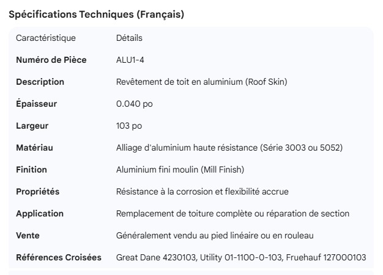Click the 'Aluminium fini moulin (Mill Finish)' text
This screenshot has height=275, width=383.
[180, 170]
